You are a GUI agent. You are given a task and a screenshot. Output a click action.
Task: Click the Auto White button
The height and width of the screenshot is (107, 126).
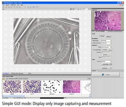point(106,64)
